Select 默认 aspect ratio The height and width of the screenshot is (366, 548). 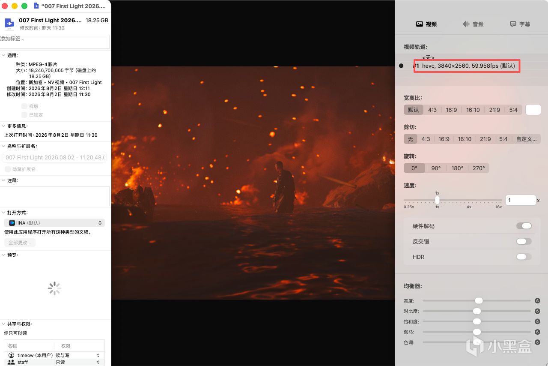414,110
